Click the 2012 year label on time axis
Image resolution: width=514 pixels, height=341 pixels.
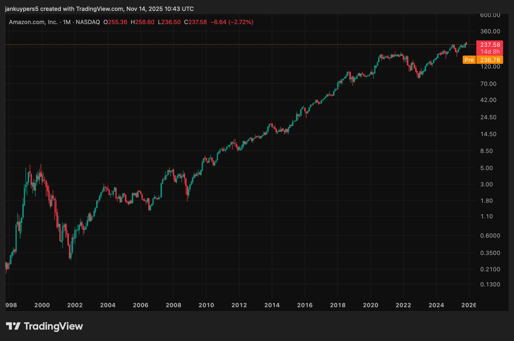click(x=239, y=305)
